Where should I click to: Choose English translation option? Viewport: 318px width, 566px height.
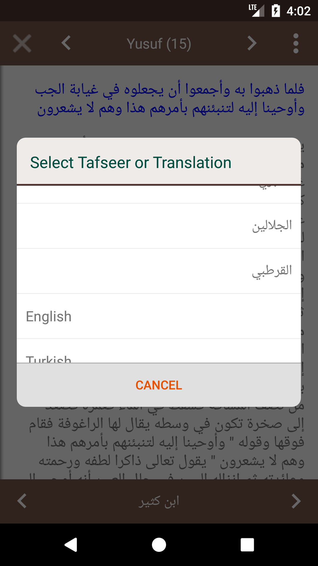159,316
